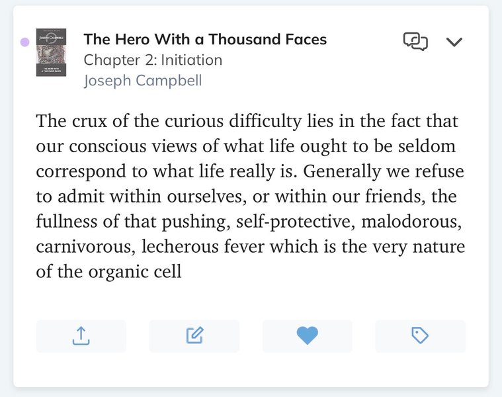
Task: Click the word "carnivorous" in the quote
Action: pos(76,247)
